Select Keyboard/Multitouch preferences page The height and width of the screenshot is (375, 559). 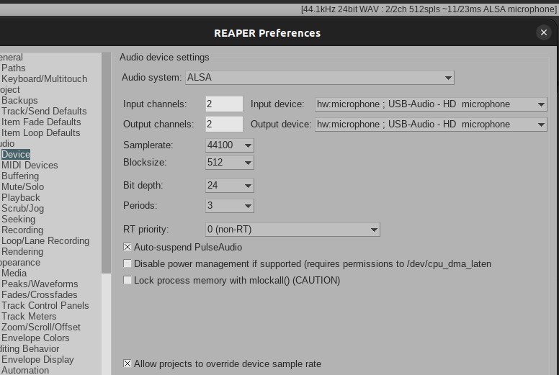click(44, 78)
